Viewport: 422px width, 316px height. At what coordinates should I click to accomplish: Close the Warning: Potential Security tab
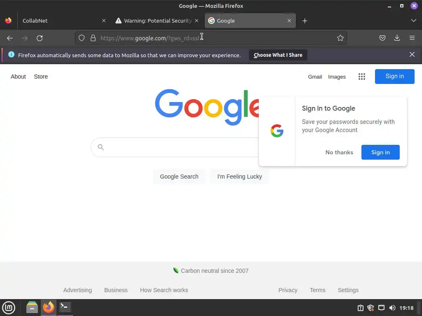coord(197,21)
